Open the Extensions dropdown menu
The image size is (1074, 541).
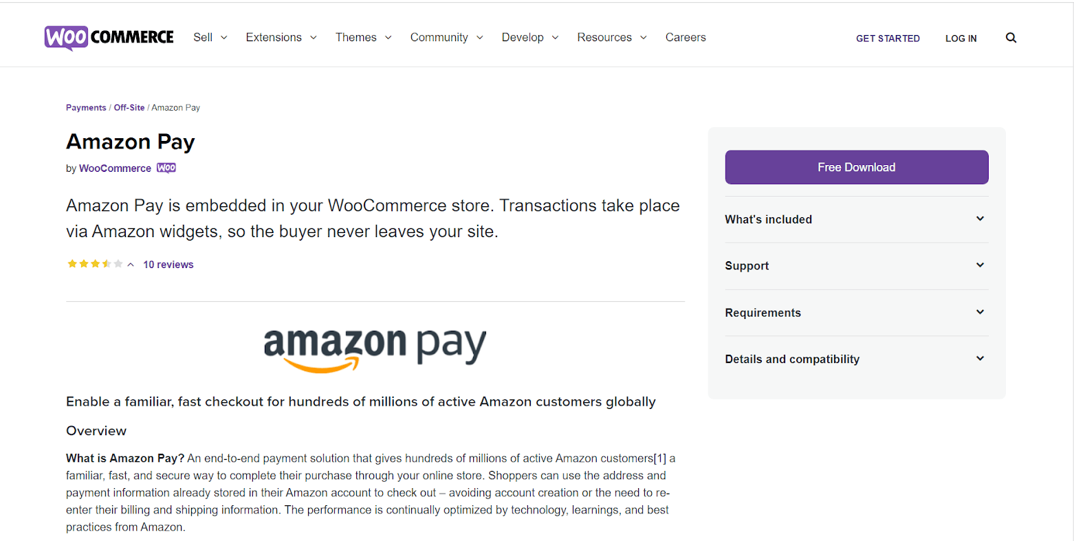281,37
